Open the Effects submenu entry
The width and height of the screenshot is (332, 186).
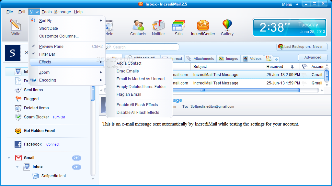coord(67,62)
